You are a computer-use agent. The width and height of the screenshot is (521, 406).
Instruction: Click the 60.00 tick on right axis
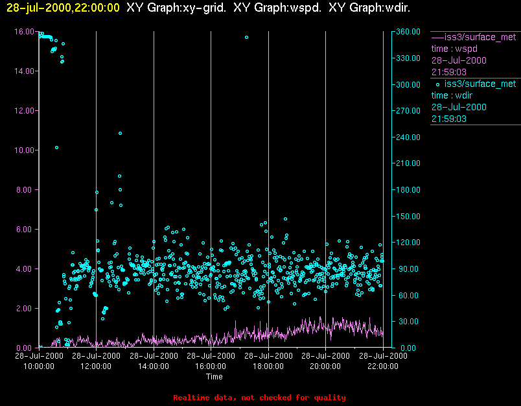(408, 296)
